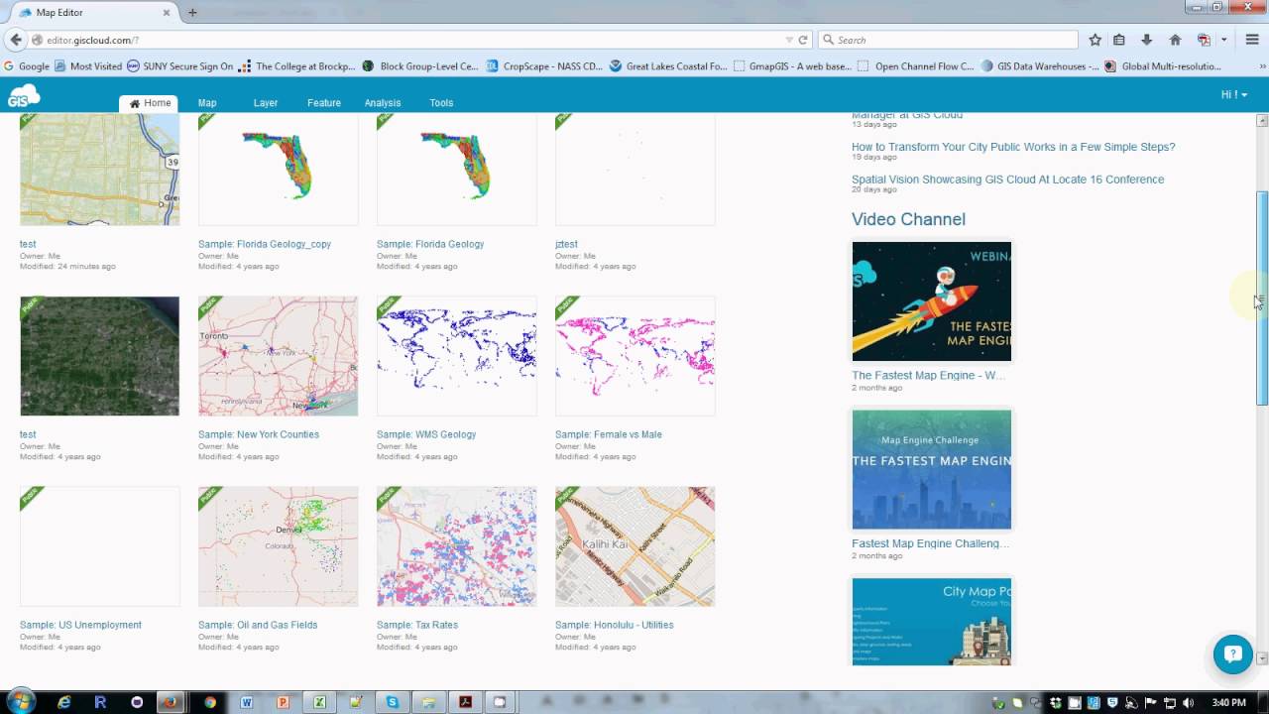Click the page vertical scrollbar thumb

[x=1262, y=297]
